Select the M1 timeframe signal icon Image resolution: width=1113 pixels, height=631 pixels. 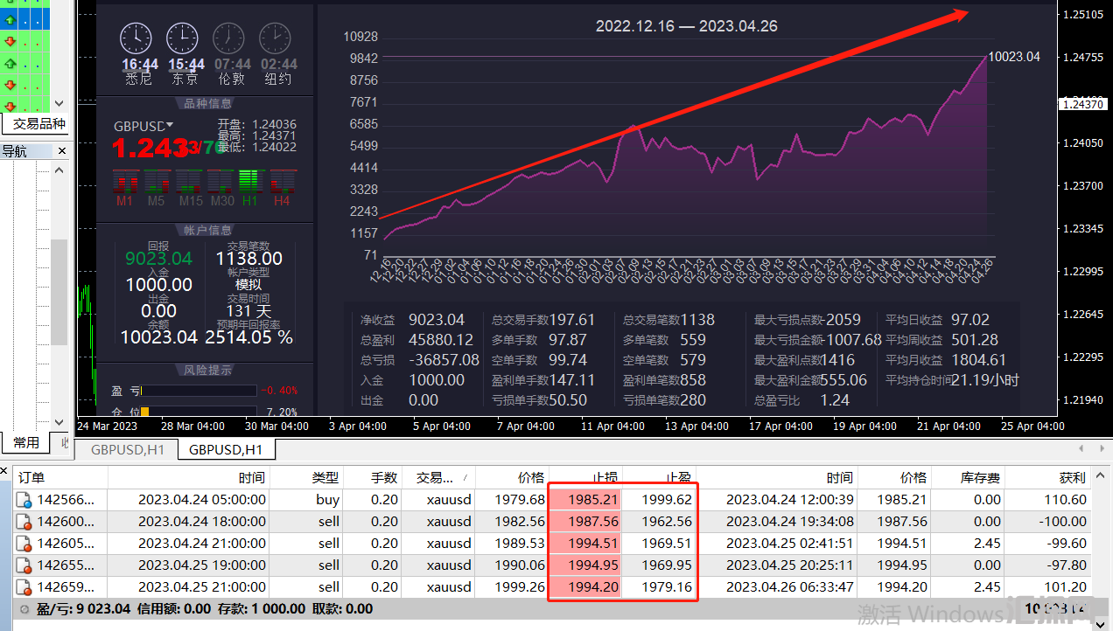click(125, 181)
